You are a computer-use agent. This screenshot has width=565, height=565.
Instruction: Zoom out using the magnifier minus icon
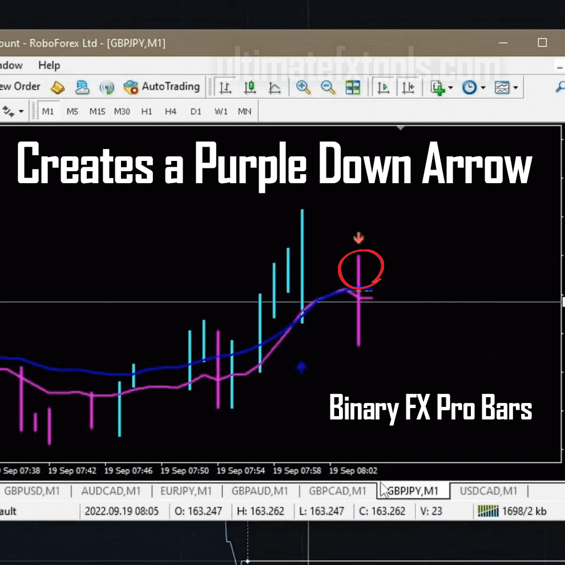tap(327, 87)
